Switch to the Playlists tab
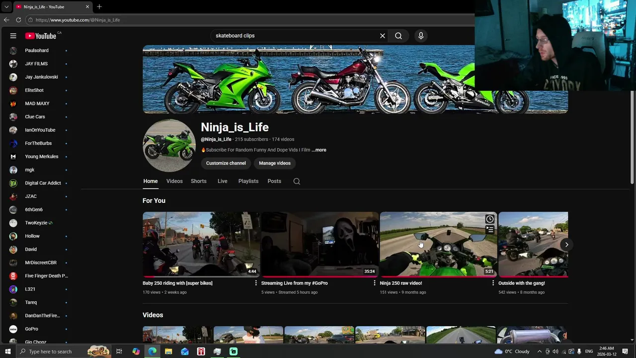The image size is (636, 358). point(248,181)
